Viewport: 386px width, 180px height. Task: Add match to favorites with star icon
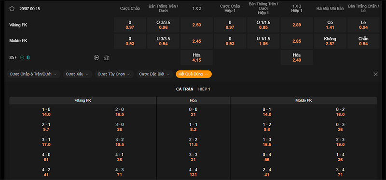tap(12, 9)
